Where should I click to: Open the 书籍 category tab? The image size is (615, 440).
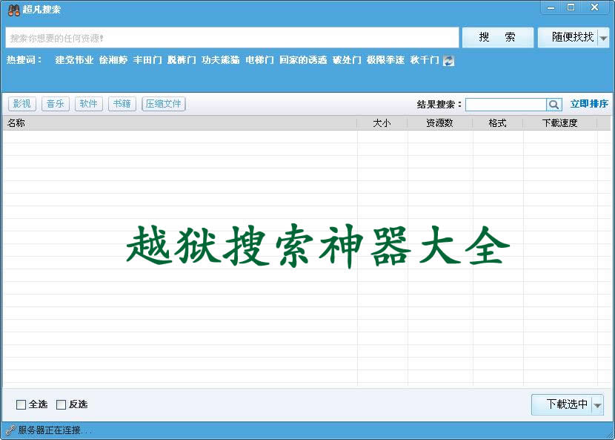(122, 104)
